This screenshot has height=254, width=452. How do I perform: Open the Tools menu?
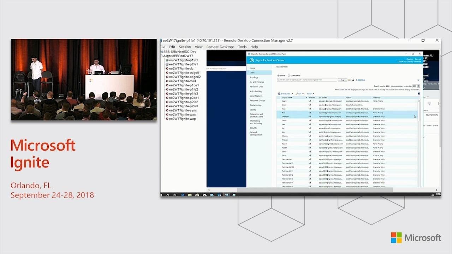pos(242,47)
